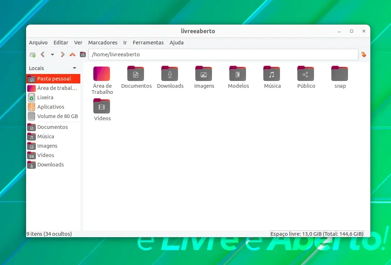Screen dimensions: 391x265
Task: Open the Editar menu
Action: click(61, 43)
